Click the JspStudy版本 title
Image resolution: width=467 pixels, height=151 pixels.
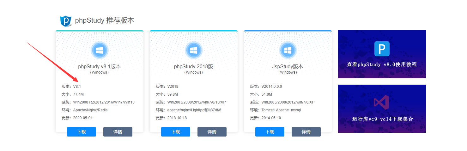pyautogui.click(x=288, y=67)
